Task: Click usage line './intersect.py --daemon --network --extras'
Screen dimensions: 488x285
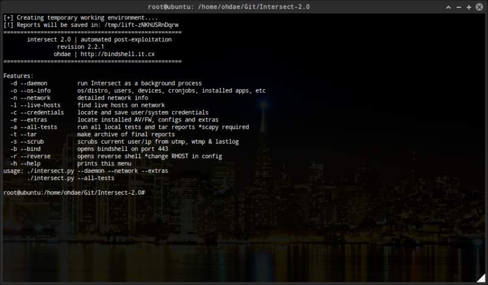Action: 98,171
